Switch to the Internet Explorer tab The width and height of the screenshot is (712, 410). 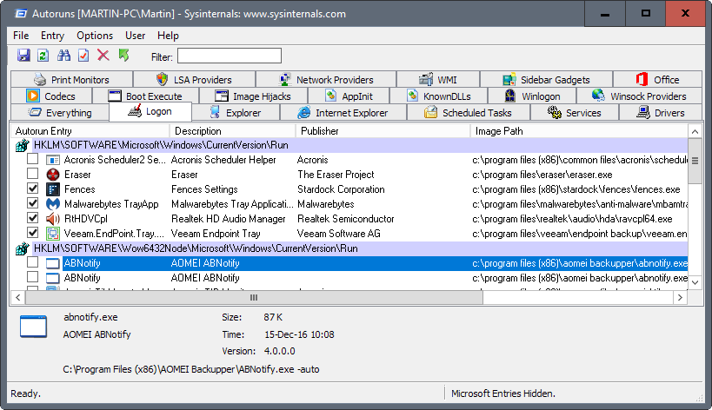point(343,113)
